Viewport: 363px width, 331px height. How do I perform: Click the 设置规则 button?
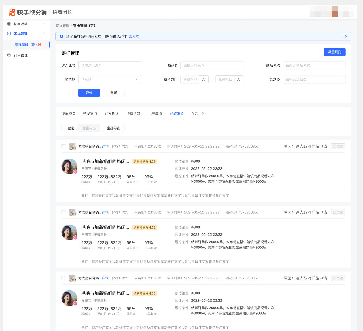click(x=335, y=52)
